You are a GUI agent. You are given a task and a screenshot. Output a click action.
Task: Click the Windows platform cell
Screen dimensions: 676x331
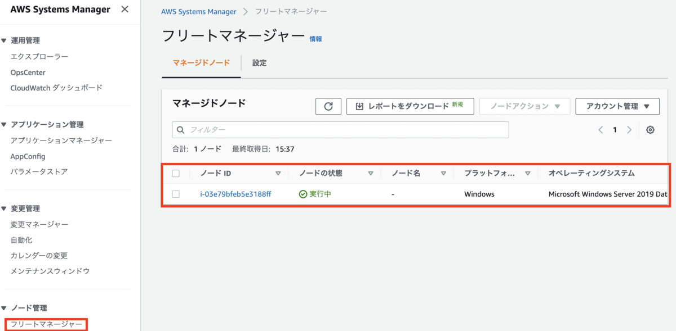pos(479,194)
